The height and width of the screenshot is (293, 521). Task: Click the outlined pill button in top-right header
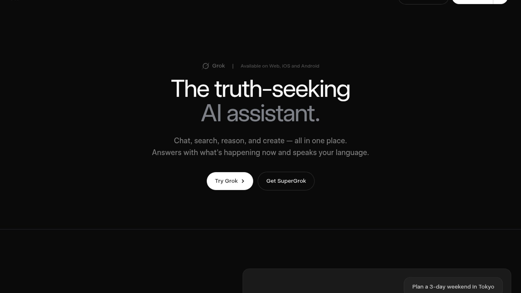(423, 2)
